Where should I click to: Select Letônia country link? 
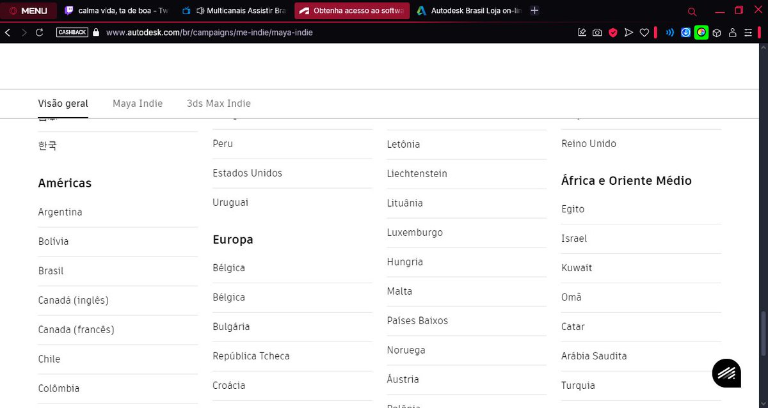point(404,145)
